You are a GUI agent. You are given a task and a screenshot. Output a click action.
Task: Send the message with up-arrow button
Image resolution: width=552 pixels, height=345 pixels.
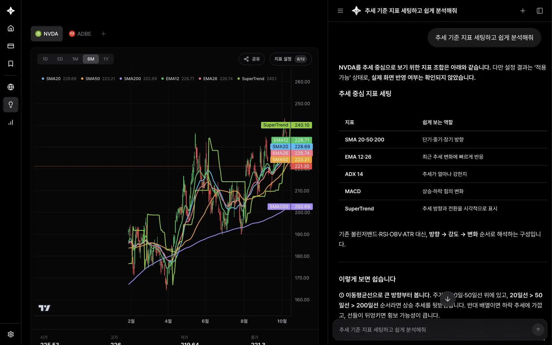538,330
